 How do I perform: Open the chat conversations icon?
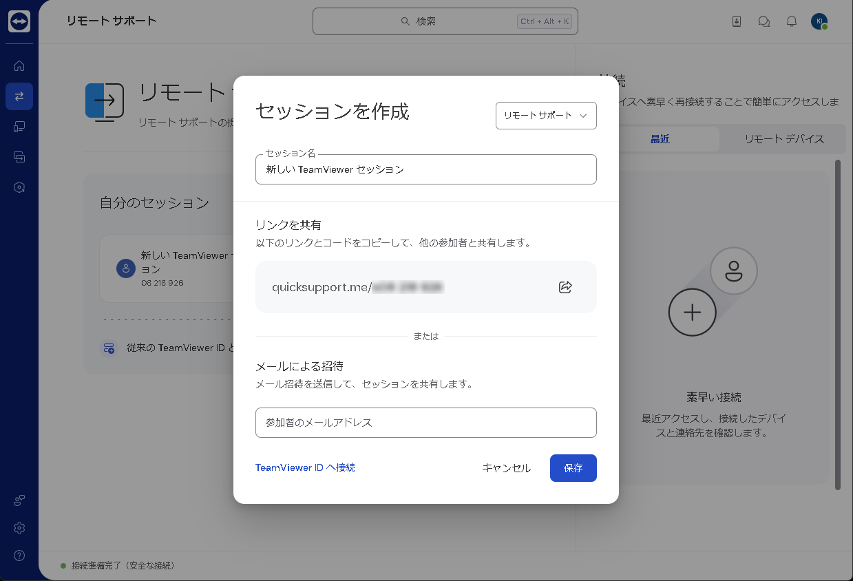click(x=764, y=21)
